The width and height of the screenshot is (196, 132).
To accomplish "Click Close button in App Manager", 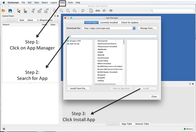I will tap(154, 96).
